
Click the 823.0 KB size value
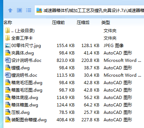65,60
